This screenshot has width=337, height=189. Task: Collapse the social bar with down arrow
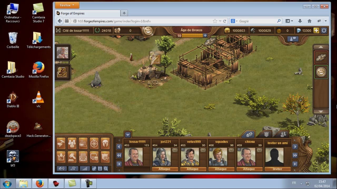[x=128, y=135]
